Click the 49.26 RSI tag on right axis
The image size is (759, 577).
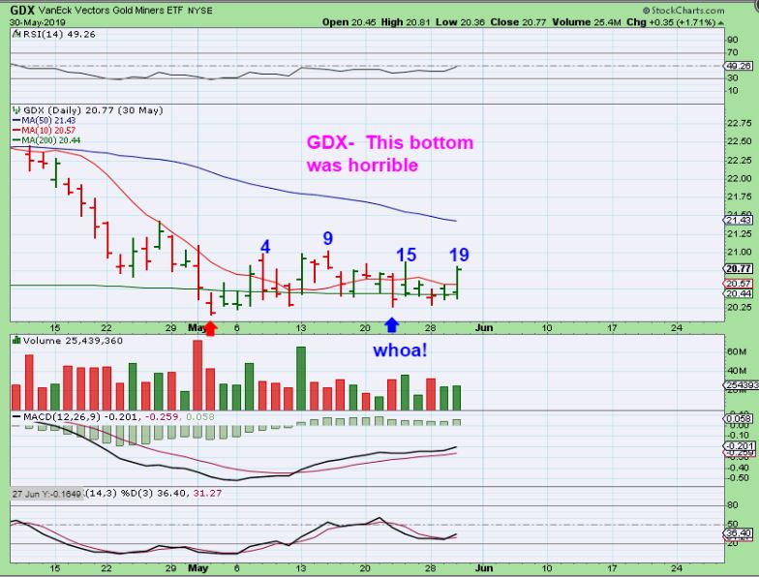[738, 66]
